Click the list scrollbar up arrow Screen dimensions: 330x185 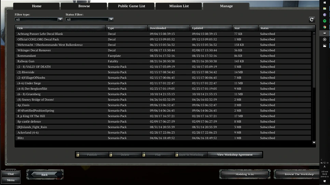point(314,33)
